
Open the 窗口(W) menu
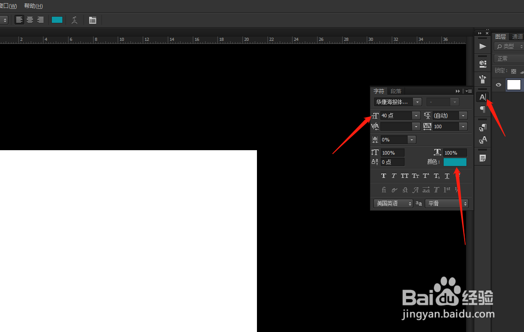click(8, 6)
